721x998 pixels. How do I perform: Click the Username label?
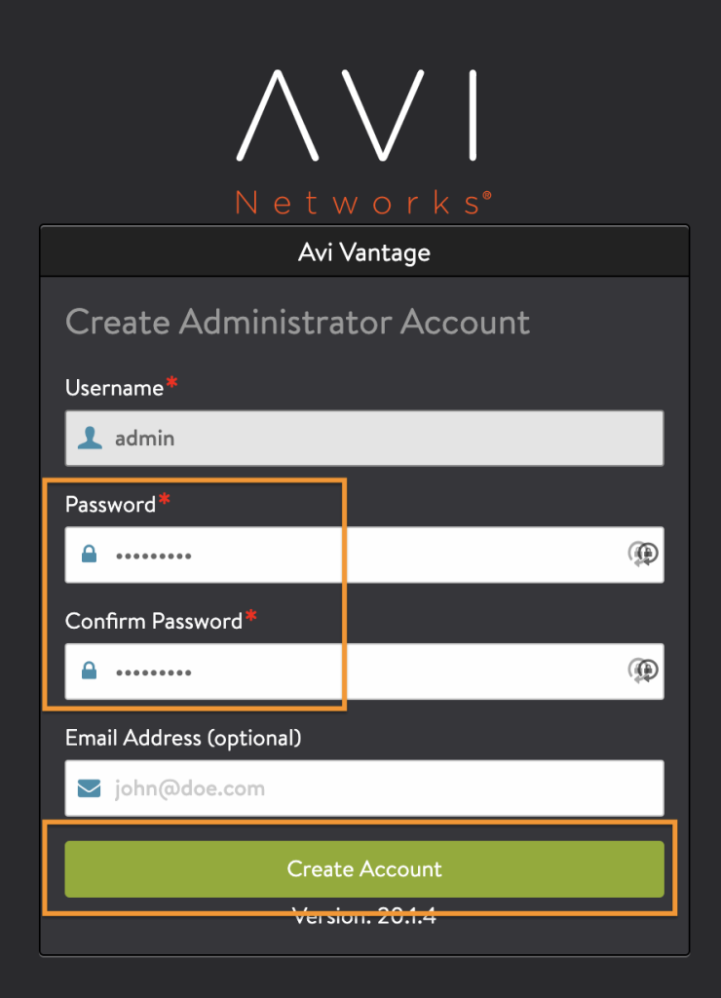click(115, 388)
